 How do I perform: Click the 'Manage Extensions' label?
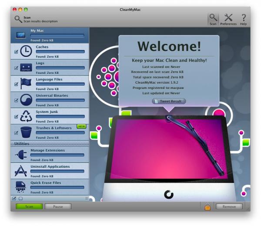coord(48,150)
